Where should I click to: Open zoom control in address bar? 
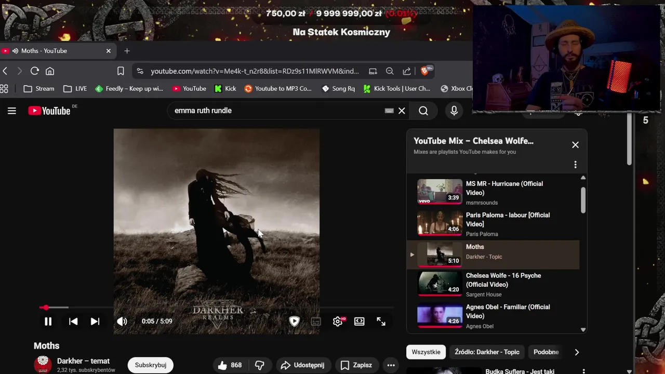pos(390,71)
